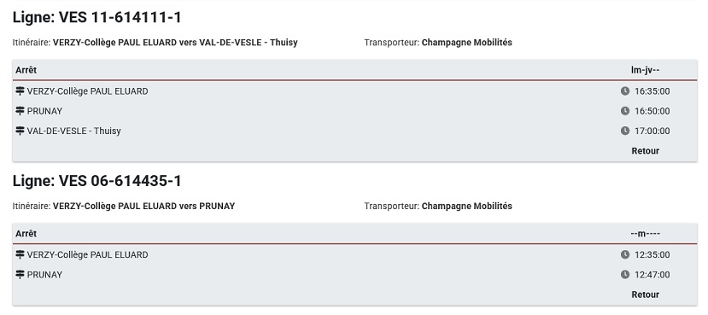Click clock icon beside 16:50:00 time
The image size is (708, 315).
(x=625, y=111)
